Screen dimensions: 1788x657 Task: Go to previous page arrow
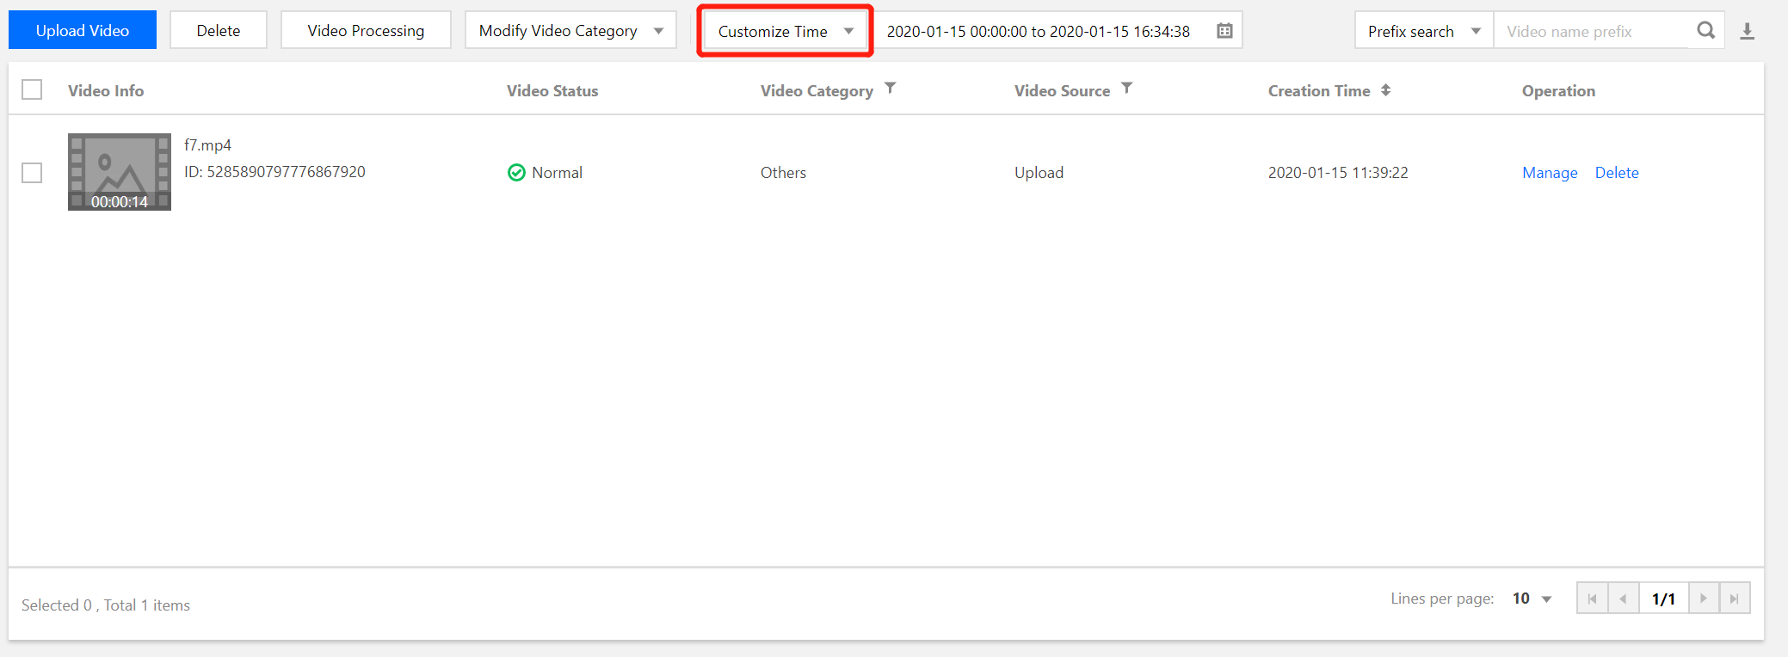(1623, 599)
